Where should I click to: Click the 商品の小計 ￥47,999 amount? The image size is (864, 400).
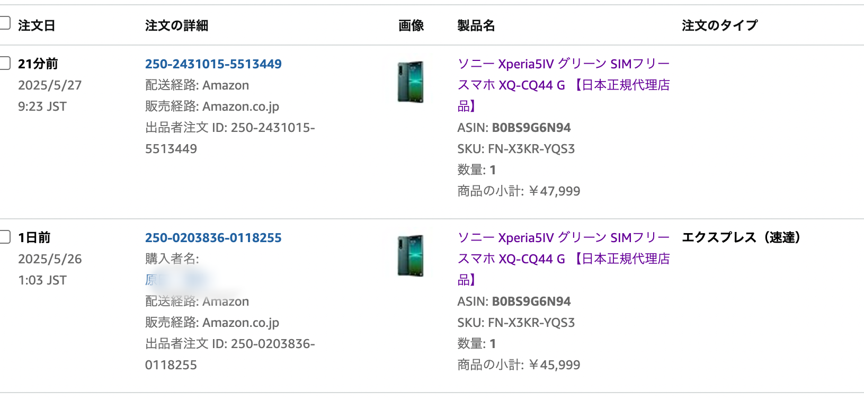(x=555, y=191)
